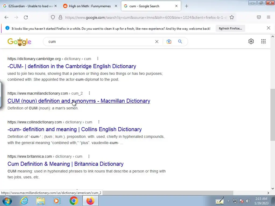Open the tracking protection shield icon
275x206 pixels.
pyautogui.click(x=53, y=17)
